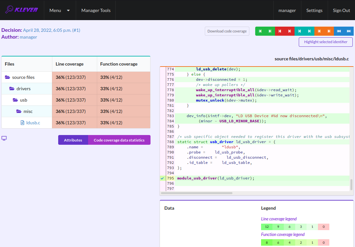
Task: Download code coverage
Action: pyautogui.click(x=227, y=31)
